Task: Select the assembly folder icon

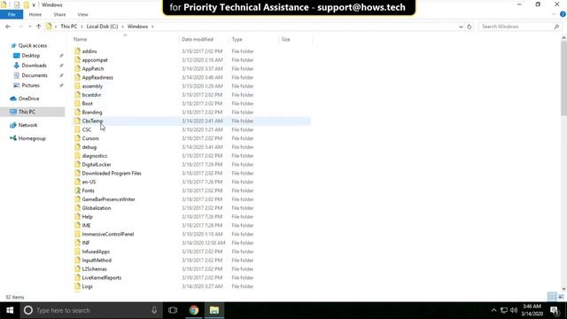Action: pos(77,86)
